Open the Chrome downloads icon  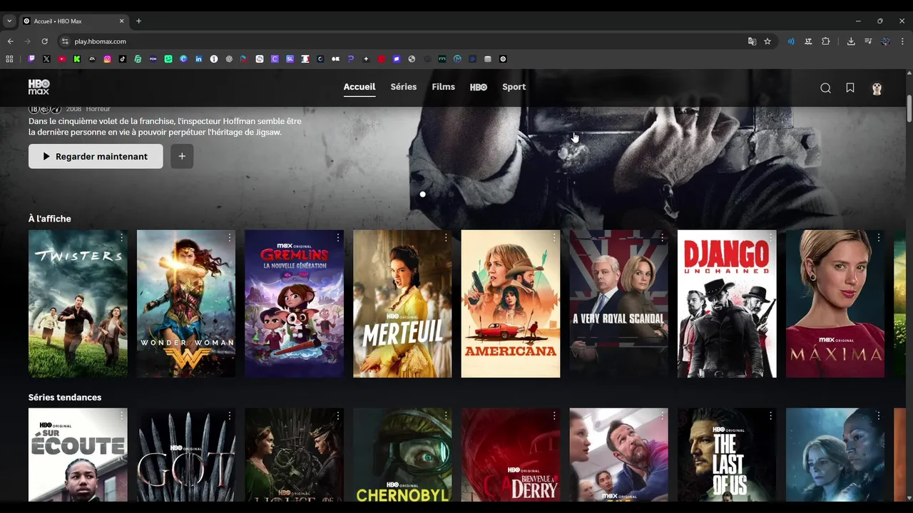(851, 41)
